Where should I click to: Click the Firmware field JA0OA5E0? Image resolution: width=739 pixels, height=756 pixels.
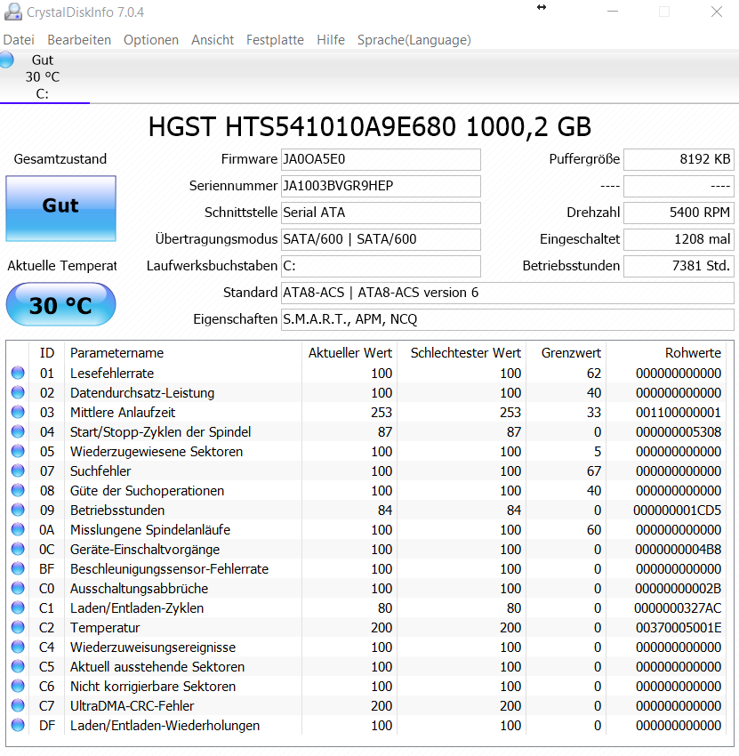(381, 159)
